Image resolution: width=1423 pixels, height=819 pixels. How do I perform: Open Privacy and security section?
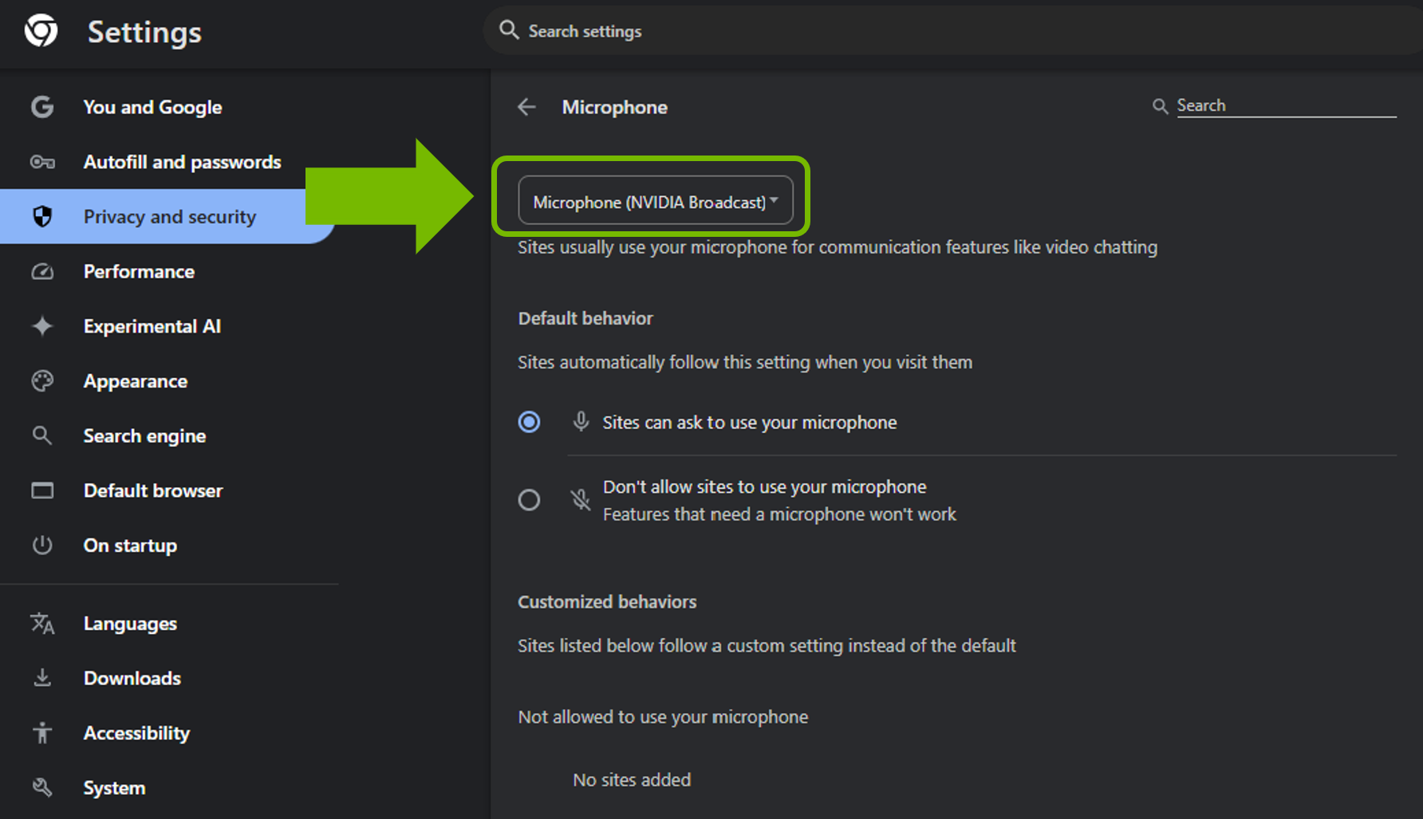[x=169, y=217]
